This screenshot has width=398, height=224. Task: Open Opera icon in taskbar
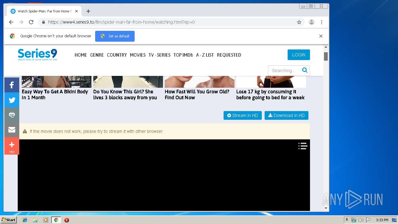tap(67, 220)
